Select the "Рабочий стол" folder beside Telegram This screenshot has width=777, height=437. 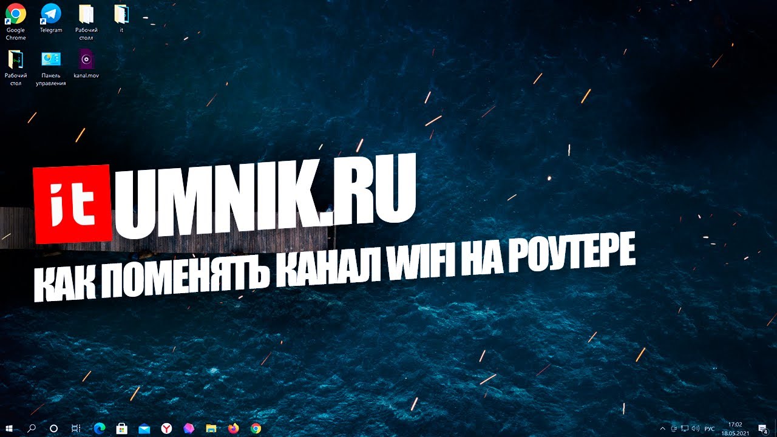(x=86, y=21)
